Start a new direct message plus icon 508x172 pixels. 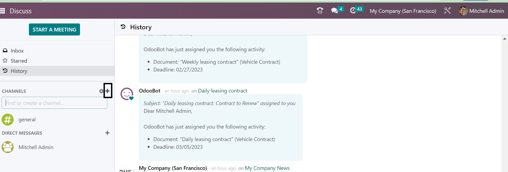coord(108,133)
